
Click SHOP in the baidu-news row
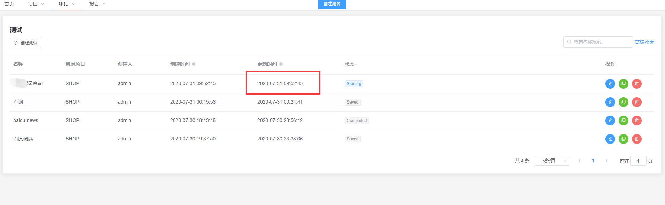[73, 120]
